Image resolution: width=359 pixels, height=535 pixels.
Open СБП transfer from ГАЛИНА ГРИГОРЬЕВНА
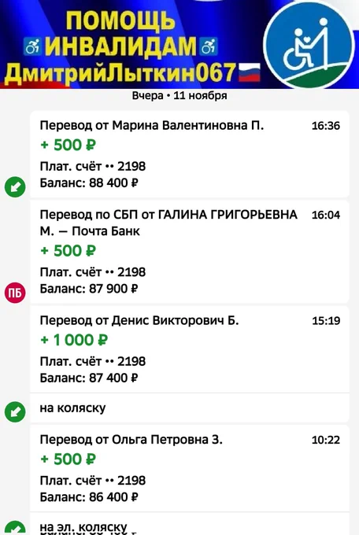(190, 252)
